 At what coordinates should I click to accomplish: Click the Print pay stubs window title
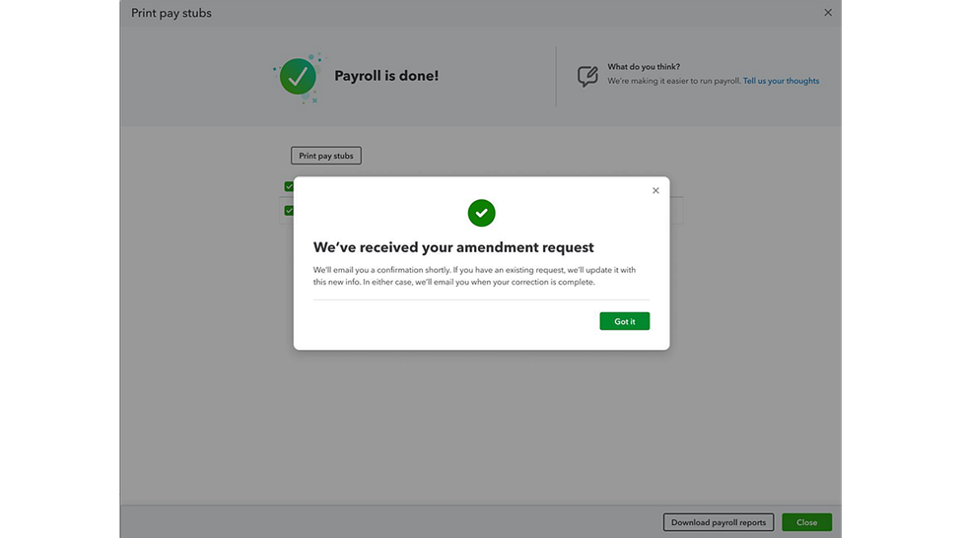click(171, 13)
